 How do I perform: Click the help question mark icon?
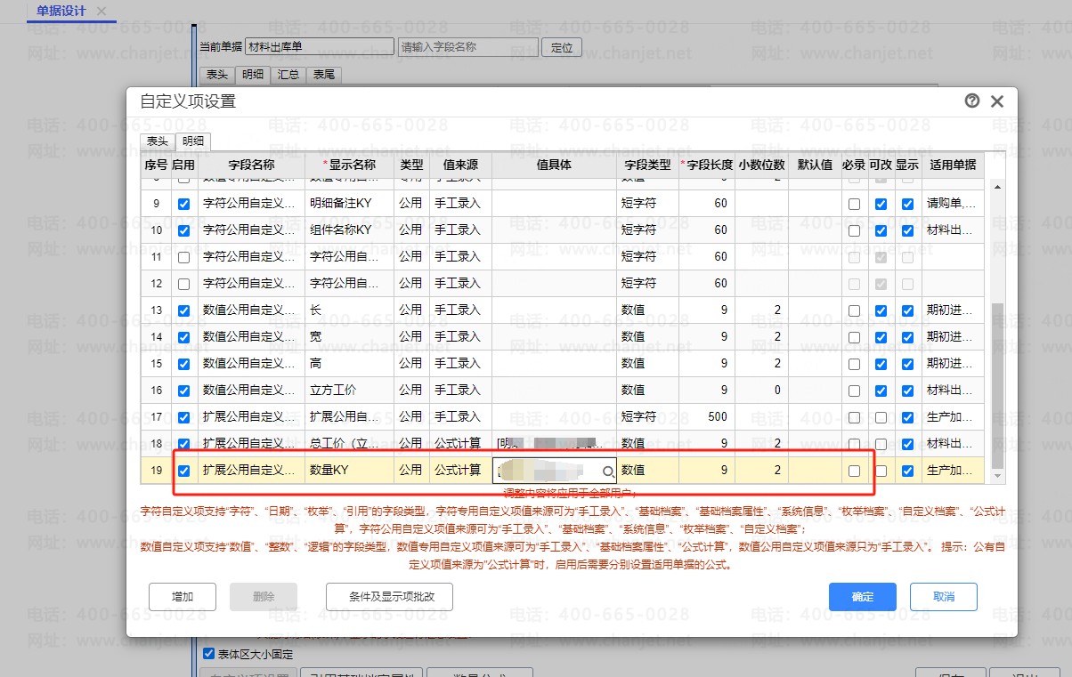[x=972, y=101]
